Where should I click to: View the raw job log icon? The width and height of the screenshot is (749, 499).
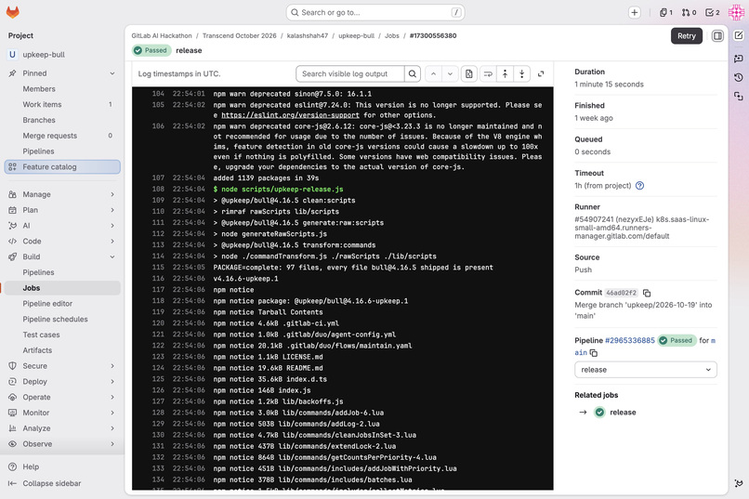coord(469,74)
